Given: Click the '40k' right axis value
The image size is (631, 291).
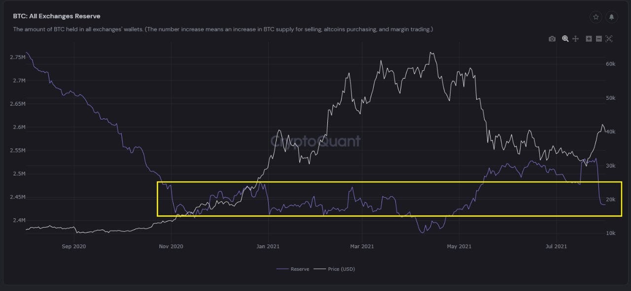Looking at the screenshot, I should (x=611, y=132).
